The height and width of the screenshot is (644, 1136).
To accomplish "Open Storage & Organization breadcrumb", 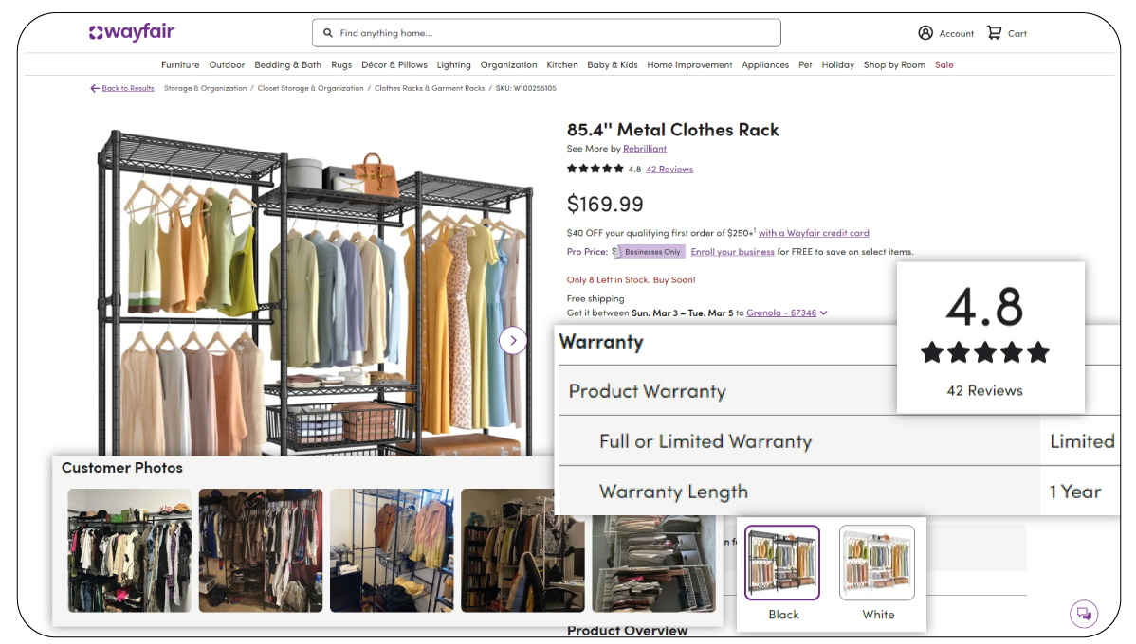I will click(205, 88).
